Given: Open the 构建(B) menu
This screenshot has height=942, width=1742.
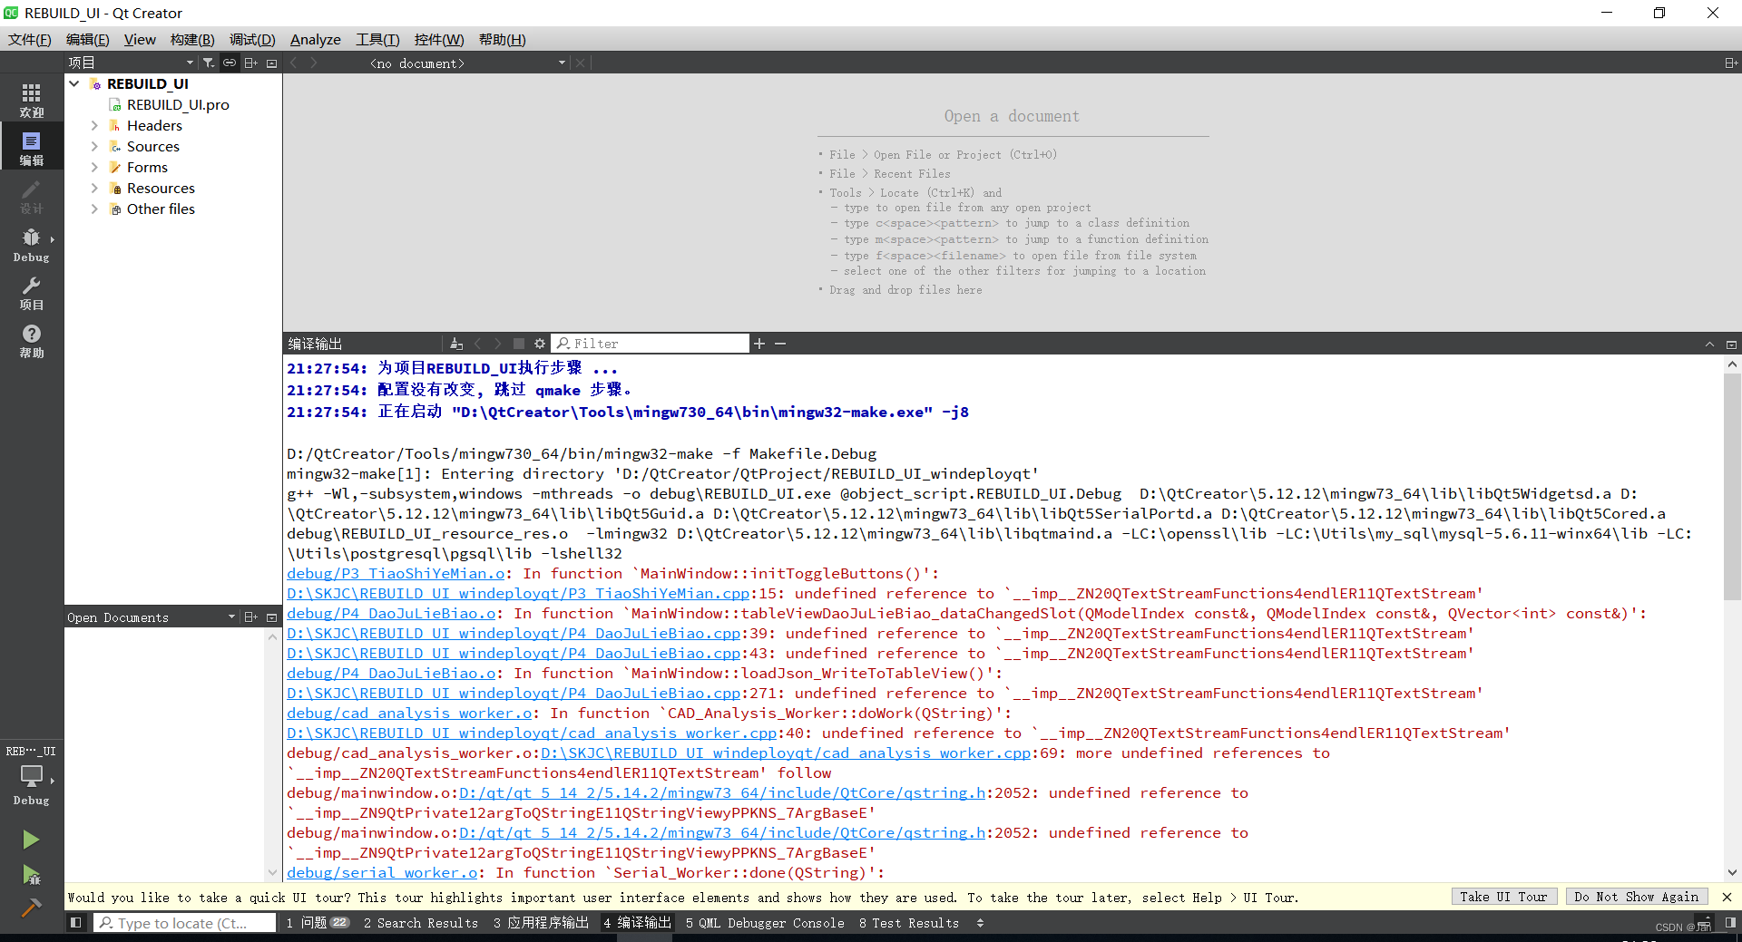Looking at the screenshot, I should coord(192,39).
